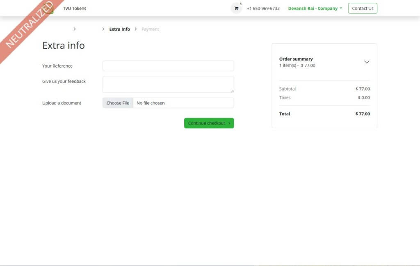This screenshot has width=420, height=266.
Task: Open the Devansh Rai - Company dropdown
Action: (315, 8)
